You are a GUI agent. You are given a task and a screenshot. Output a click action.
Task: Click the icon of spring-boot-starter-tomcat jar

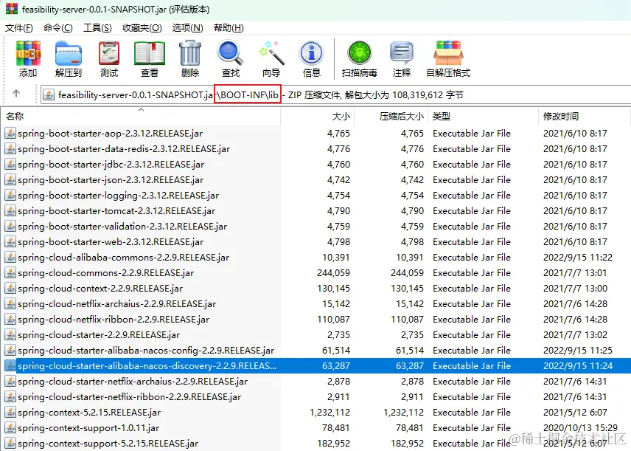[x=10, y=211]
